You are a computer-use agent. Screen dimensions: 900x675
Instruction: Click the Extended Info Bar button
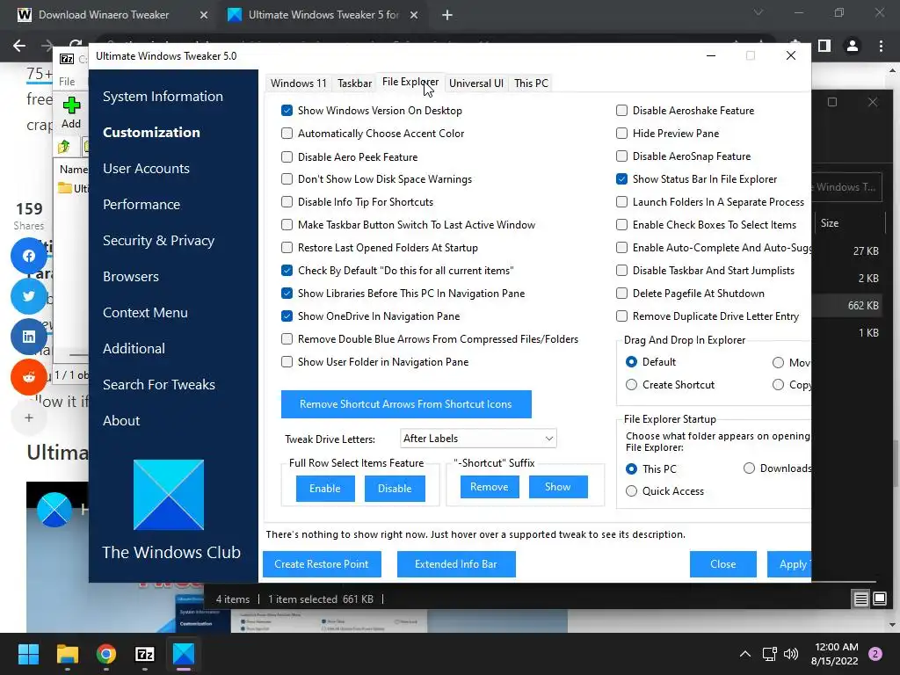tap(456, 564)
